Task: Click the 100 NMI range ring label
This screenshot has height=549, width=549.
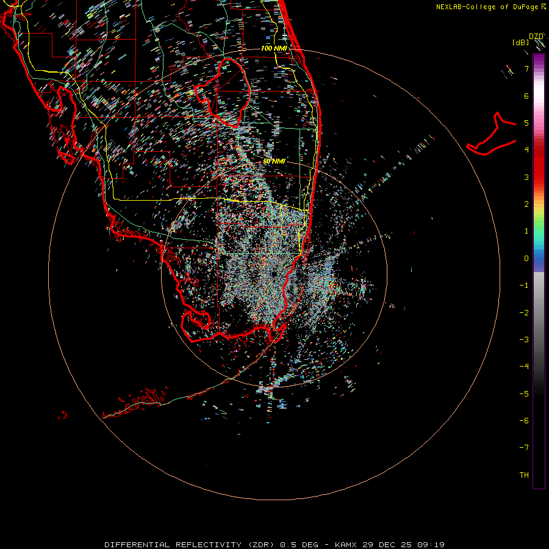Action: 274,48
